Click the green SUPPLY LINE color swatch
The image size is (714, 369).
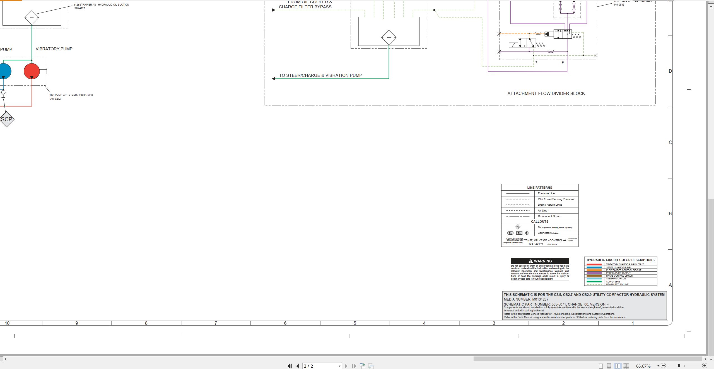click(594, 282)
